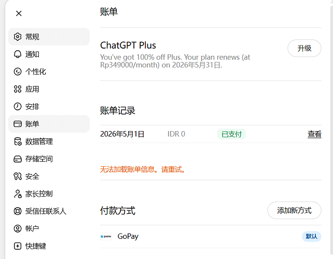Screen dimensions: 333x259
Task: Click the profile icon beside 帐户
Action: pyautogui.click(x=18, y=228)
